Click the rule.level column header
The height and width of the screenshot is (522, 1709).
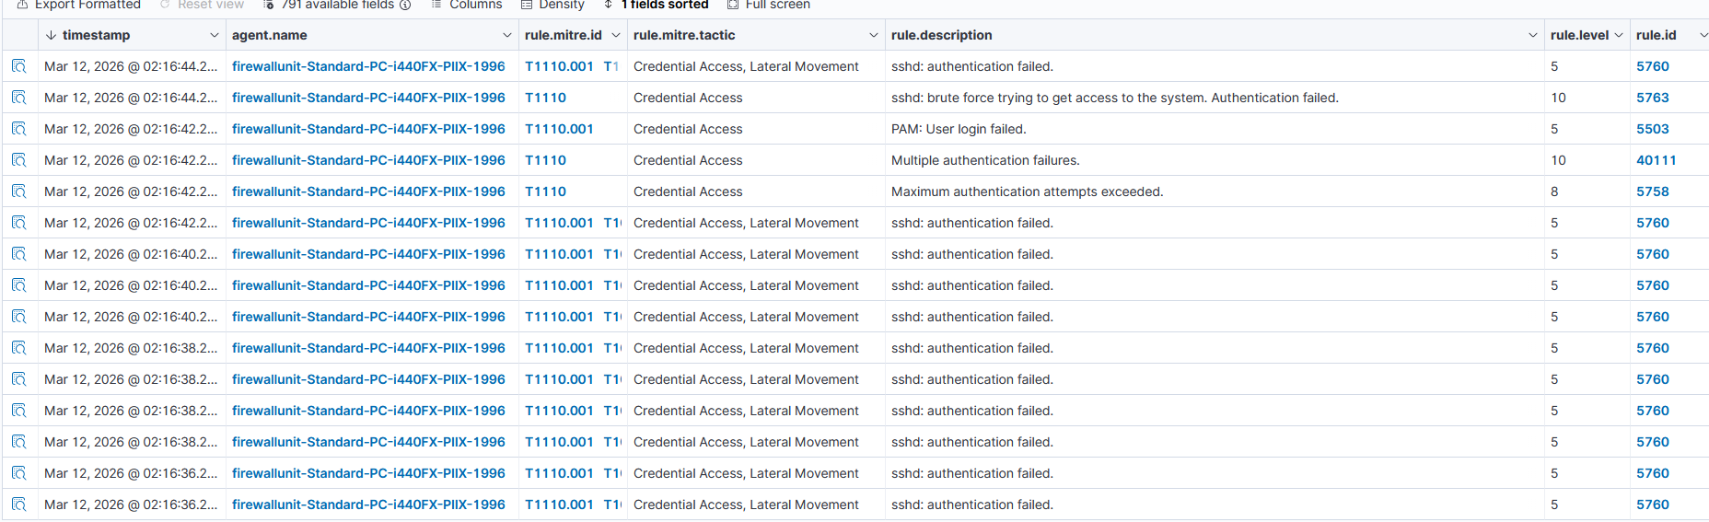[x=1579, y=35]
